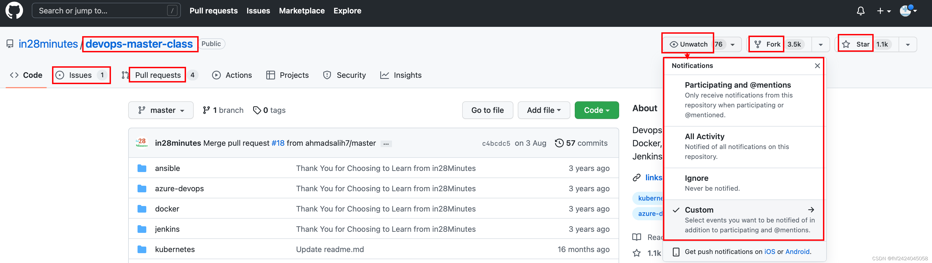Open Explore in top navigation
The height and width of the screenshot is (263, 932).
[347, 11]
